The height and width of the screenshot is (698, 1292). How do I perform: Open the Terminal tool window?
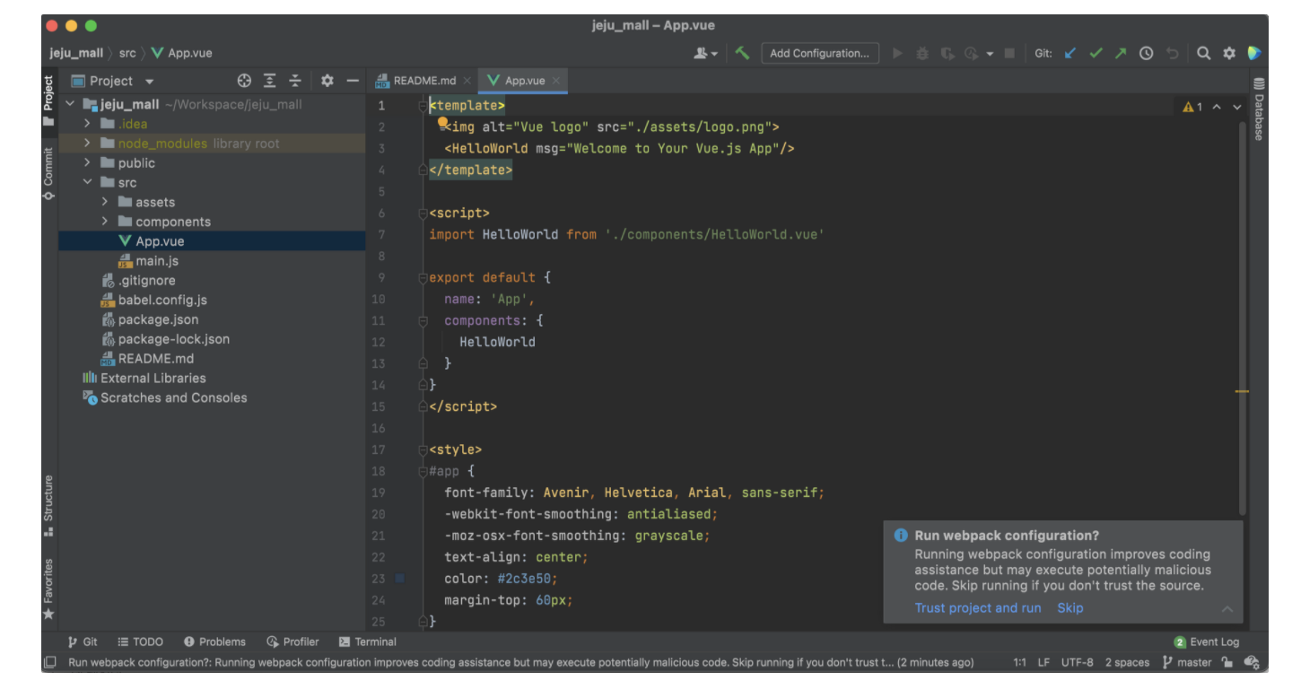coord(368,641)
